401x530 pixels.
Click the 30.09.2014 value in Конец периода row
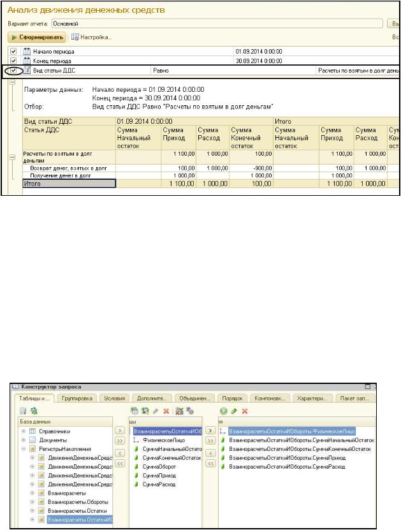tap(259, 61)
